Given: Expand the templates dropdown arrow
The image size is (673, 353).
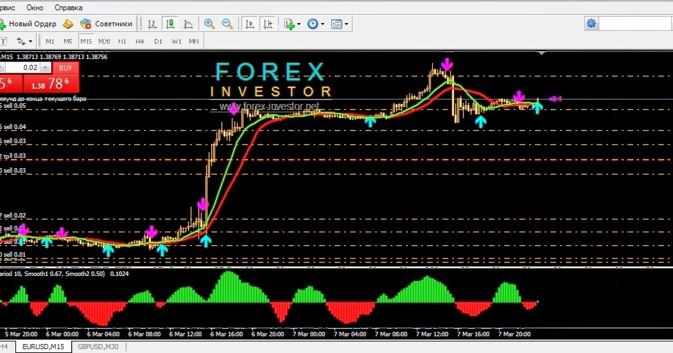Looking at the screenshot, I should coord(346,24).
